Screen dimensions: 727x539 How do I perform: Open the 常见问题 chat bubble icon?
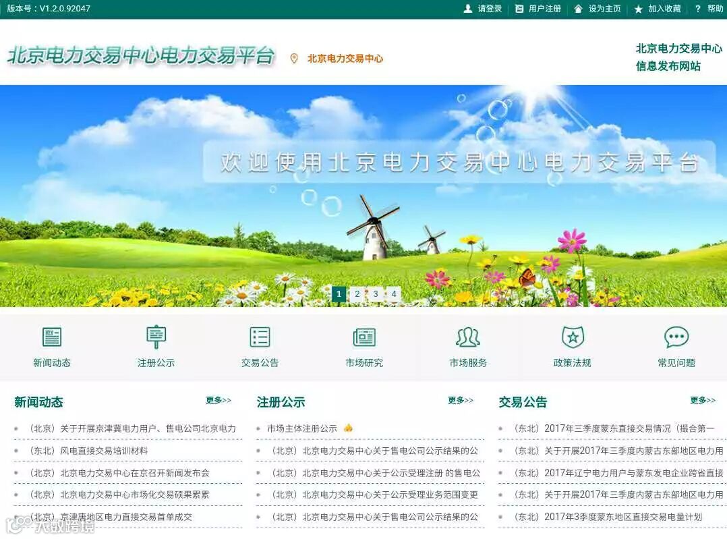(x=676, y=337)
